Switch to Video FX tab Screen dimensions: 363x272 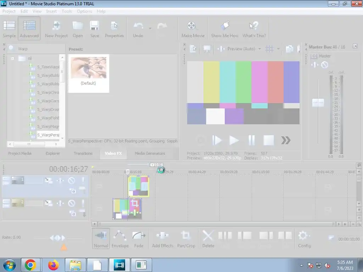click(x=113, y=153)
